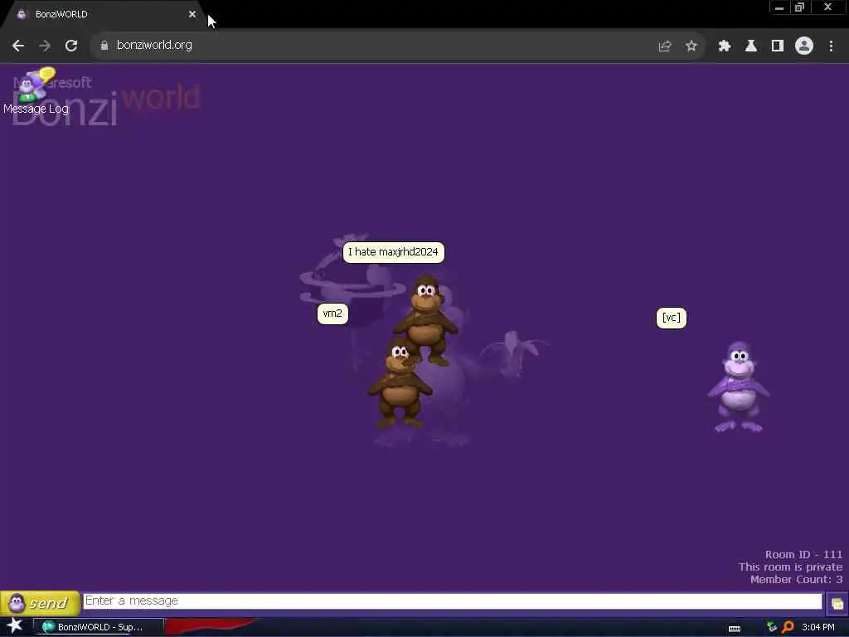Open the yellow folder icon beside message box
849x637 pixels.
coord(837,604)
